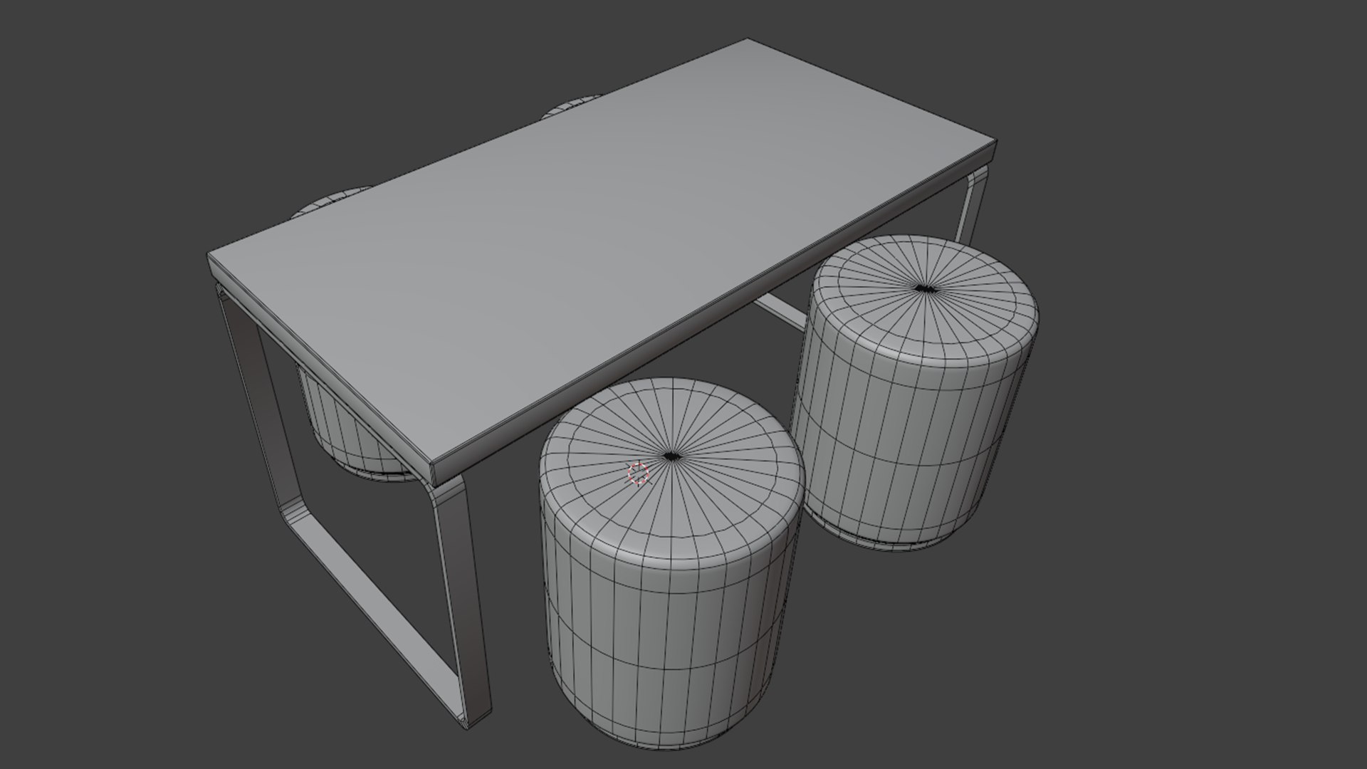
Task: Click the red-white 3D cursor on the stool
Action: [639, 472]
